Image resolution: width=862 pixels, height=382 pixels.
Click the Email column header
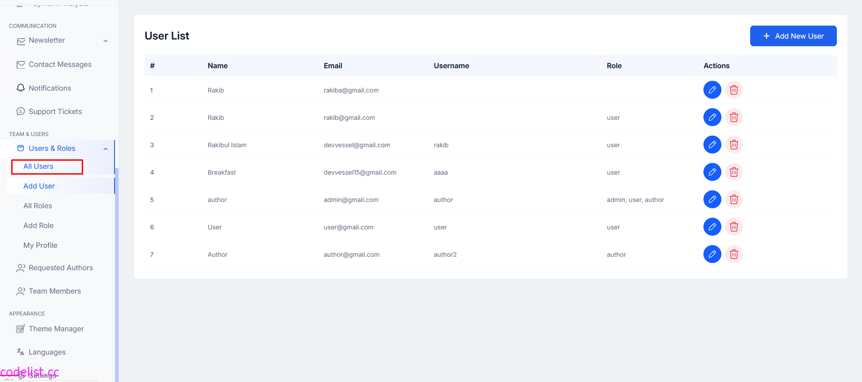click(x=333, y=66)
